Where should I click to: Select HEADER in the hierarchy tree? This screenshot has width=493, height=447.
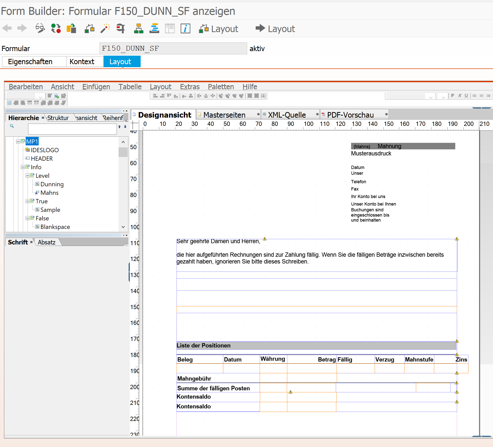click(42, 159)
